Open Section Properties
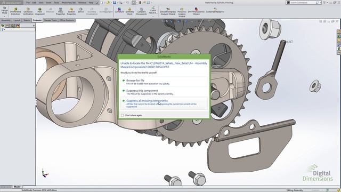 click(x=71, y=11)
